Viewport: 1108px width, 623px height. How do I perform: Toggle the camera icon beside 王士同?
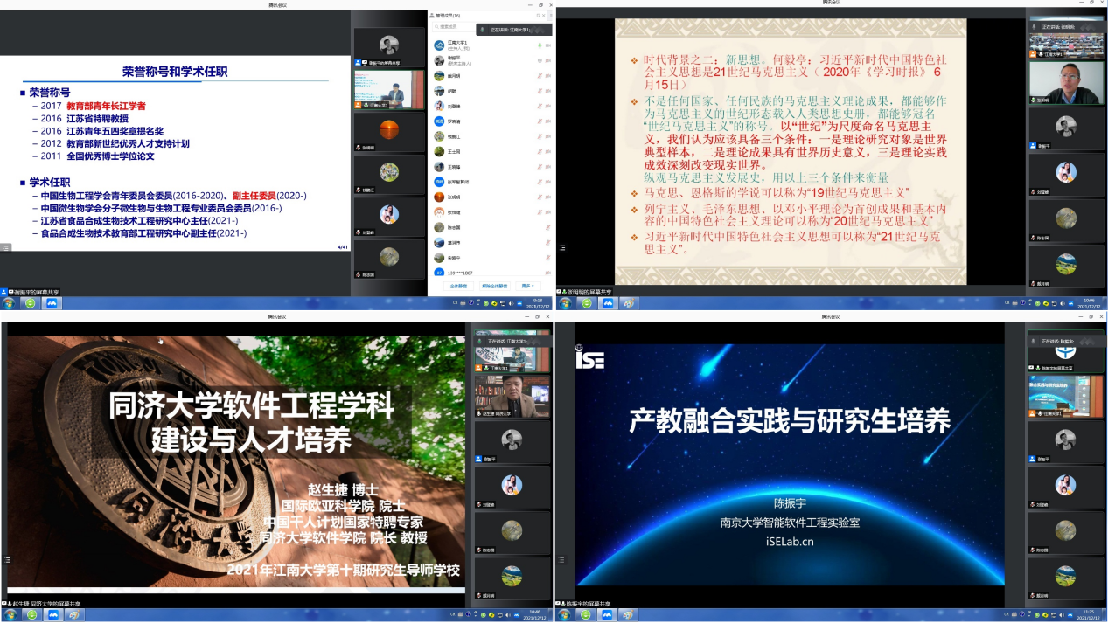pyautogui.click(x=548, y=151)
